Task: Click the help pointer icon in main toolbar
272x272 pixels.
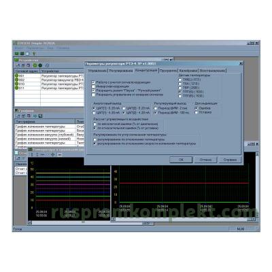Action: click(34, 54)
